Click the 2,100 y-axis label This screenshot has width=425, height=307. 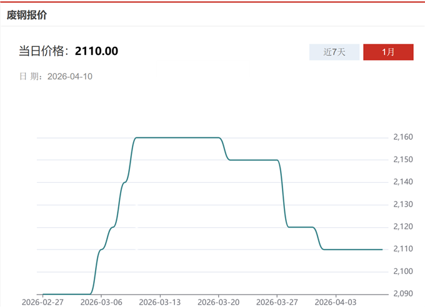(403, 271)
